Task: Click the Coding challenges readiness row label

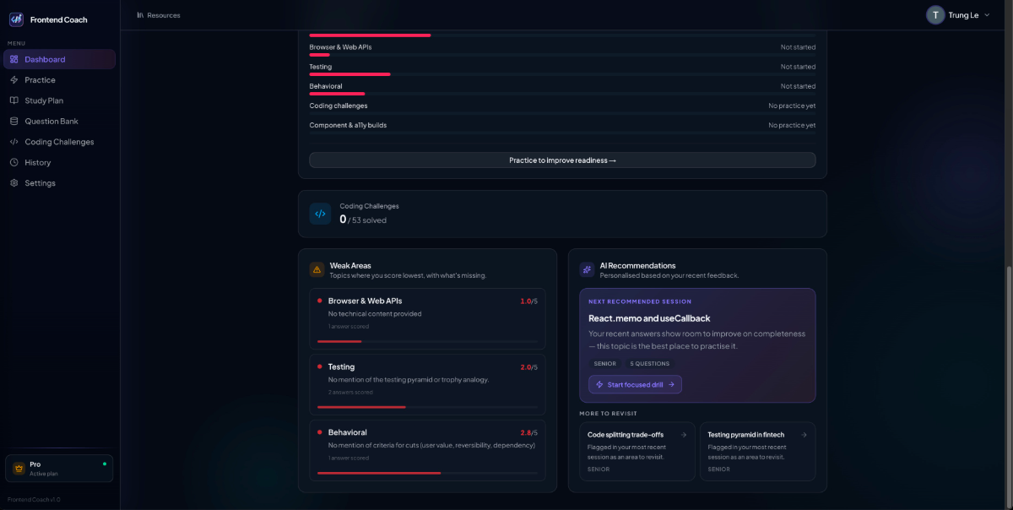Action: coord(339,106)
